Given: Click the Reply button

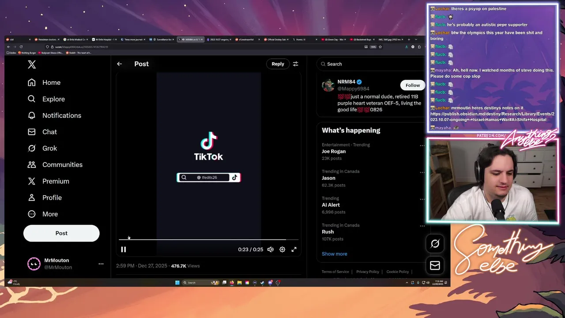Looking at the screenshot, I should click(278, 64).
